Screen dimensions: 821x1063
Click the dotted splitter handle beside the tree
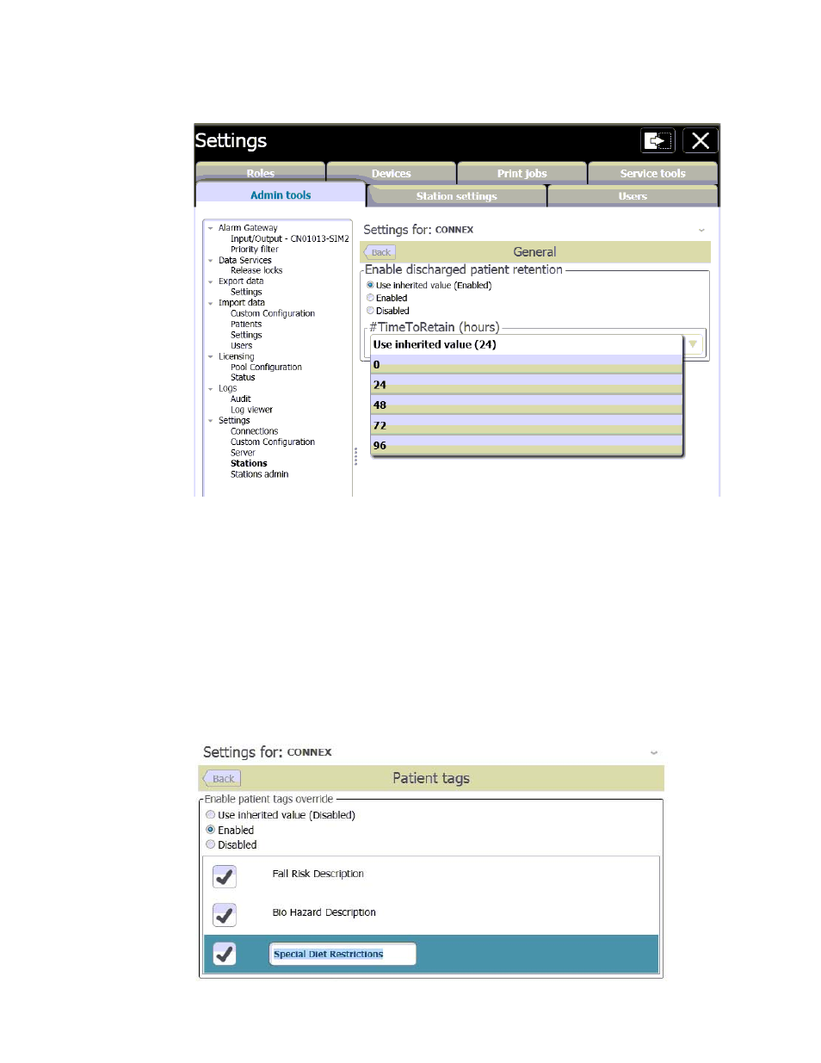click(x=355, y=456)
